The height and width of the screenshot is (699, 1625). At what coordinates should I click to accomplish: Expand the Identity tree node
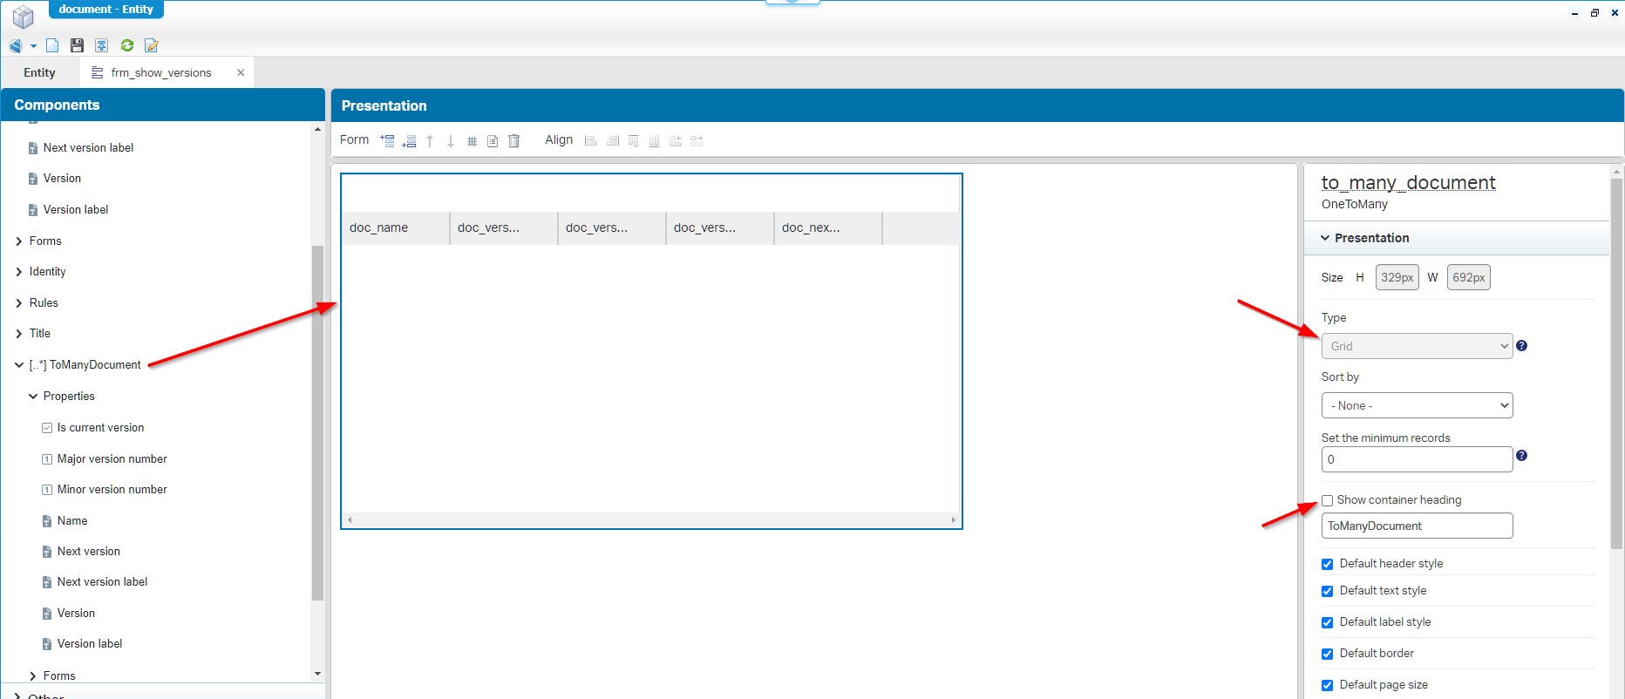pyautogui.click(x=19, y=272)
